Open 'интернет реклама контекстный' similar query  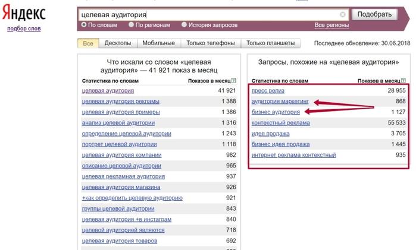pyautogui.click(x=293, y=155)
